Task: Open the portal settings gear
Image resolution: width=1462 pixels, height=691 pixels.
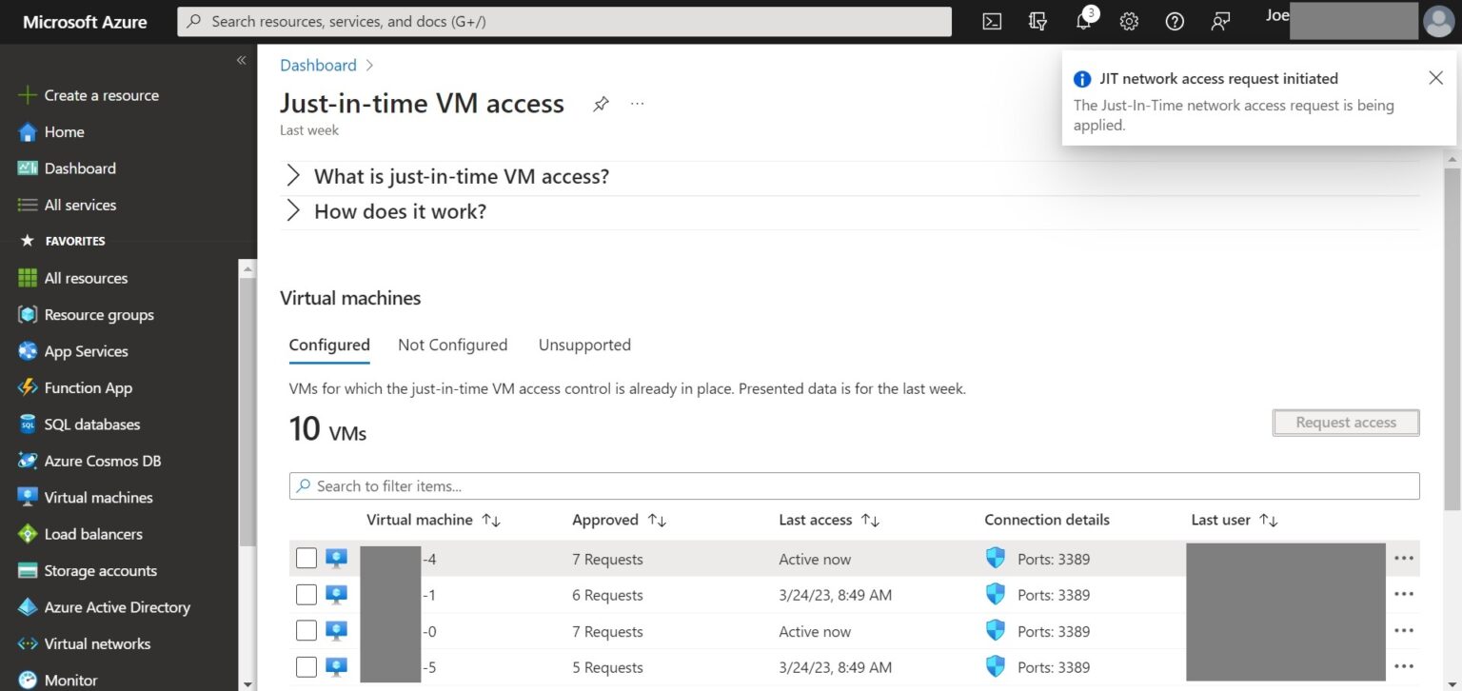Action: click(1129, 21)
